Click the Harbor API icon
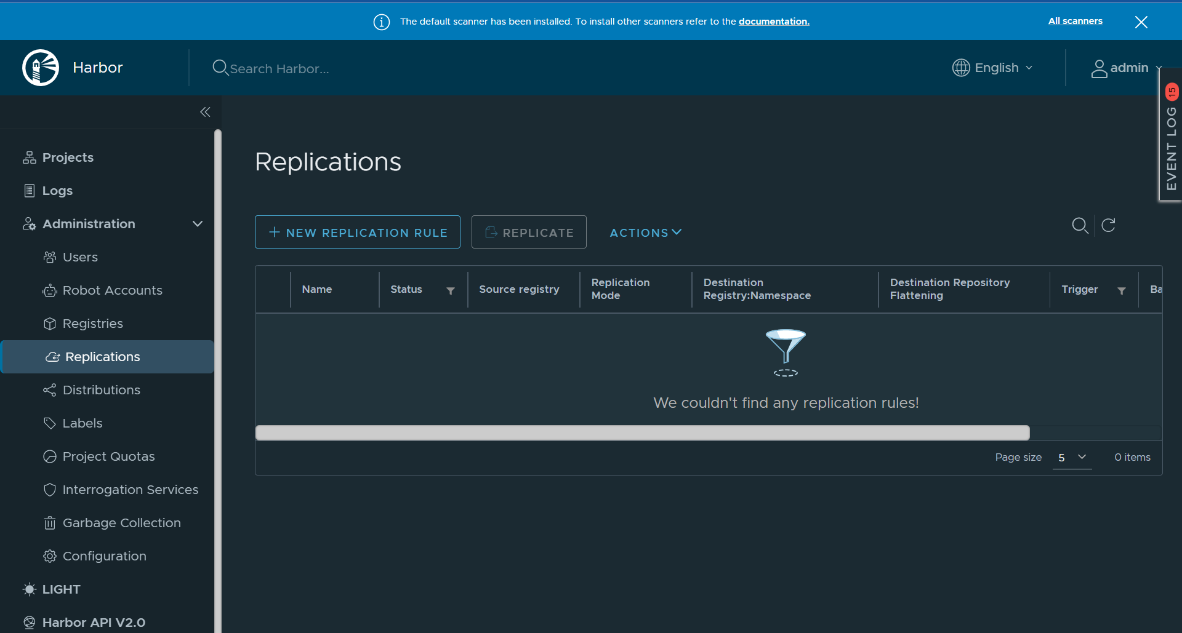 [x=29, y=623]
